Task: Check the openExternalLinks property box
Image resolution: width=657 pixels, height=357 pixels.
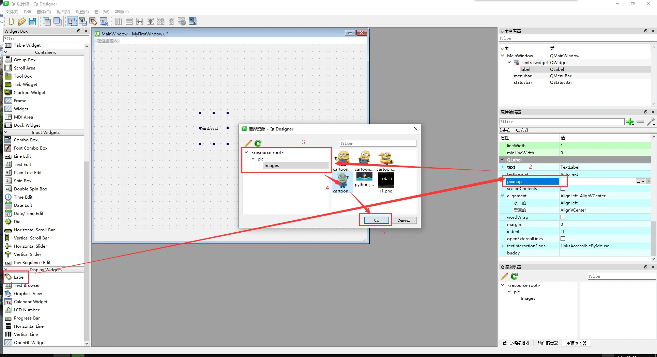Action: pyautogui.click(x=563, y=239)
